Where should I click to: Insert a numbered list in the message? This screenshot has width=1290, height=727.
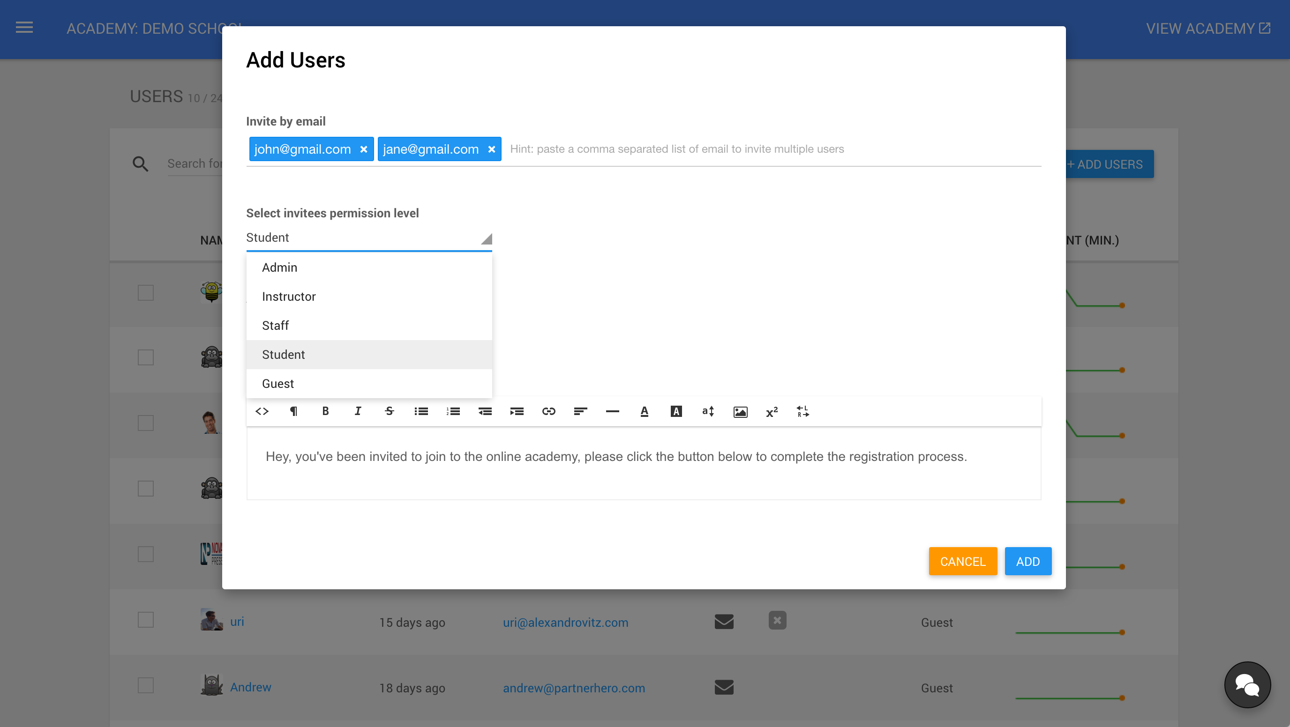453,411
